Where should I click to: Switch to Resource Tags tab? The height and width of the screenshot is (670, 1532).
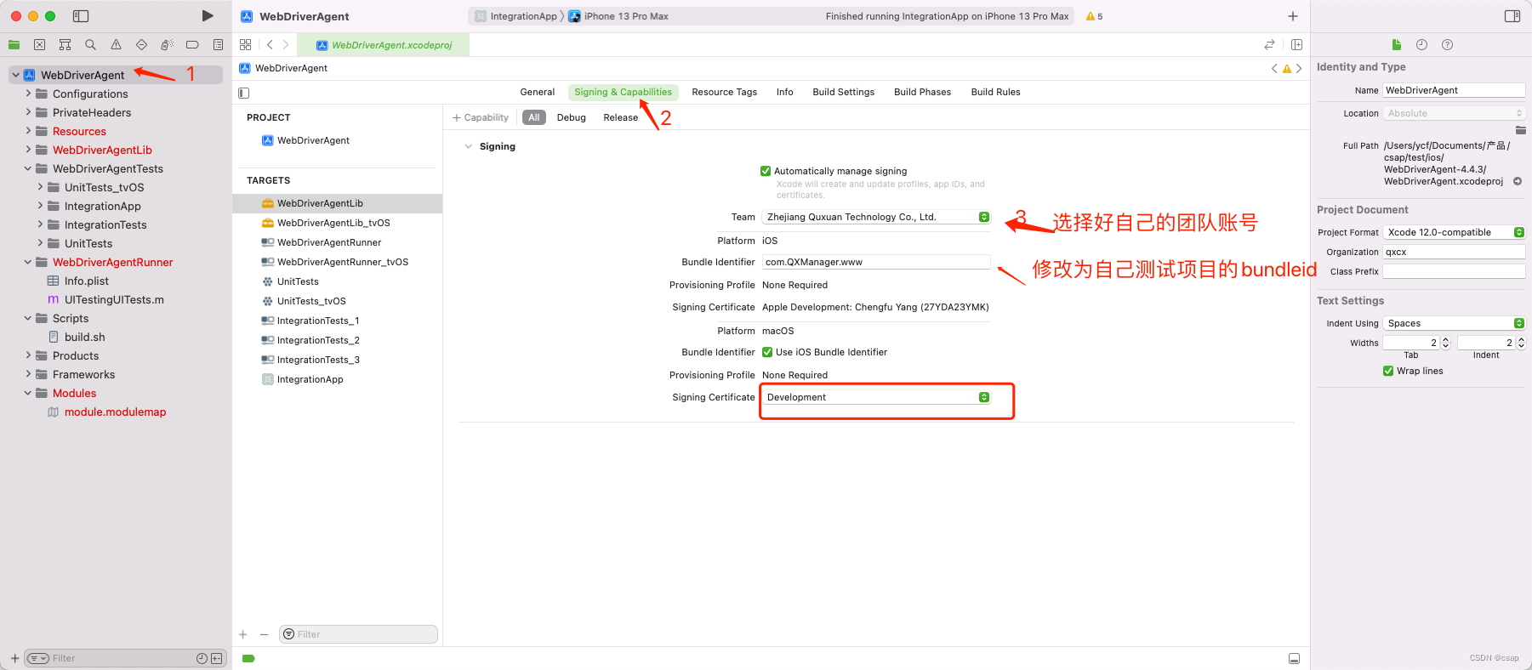coord(724,92)
